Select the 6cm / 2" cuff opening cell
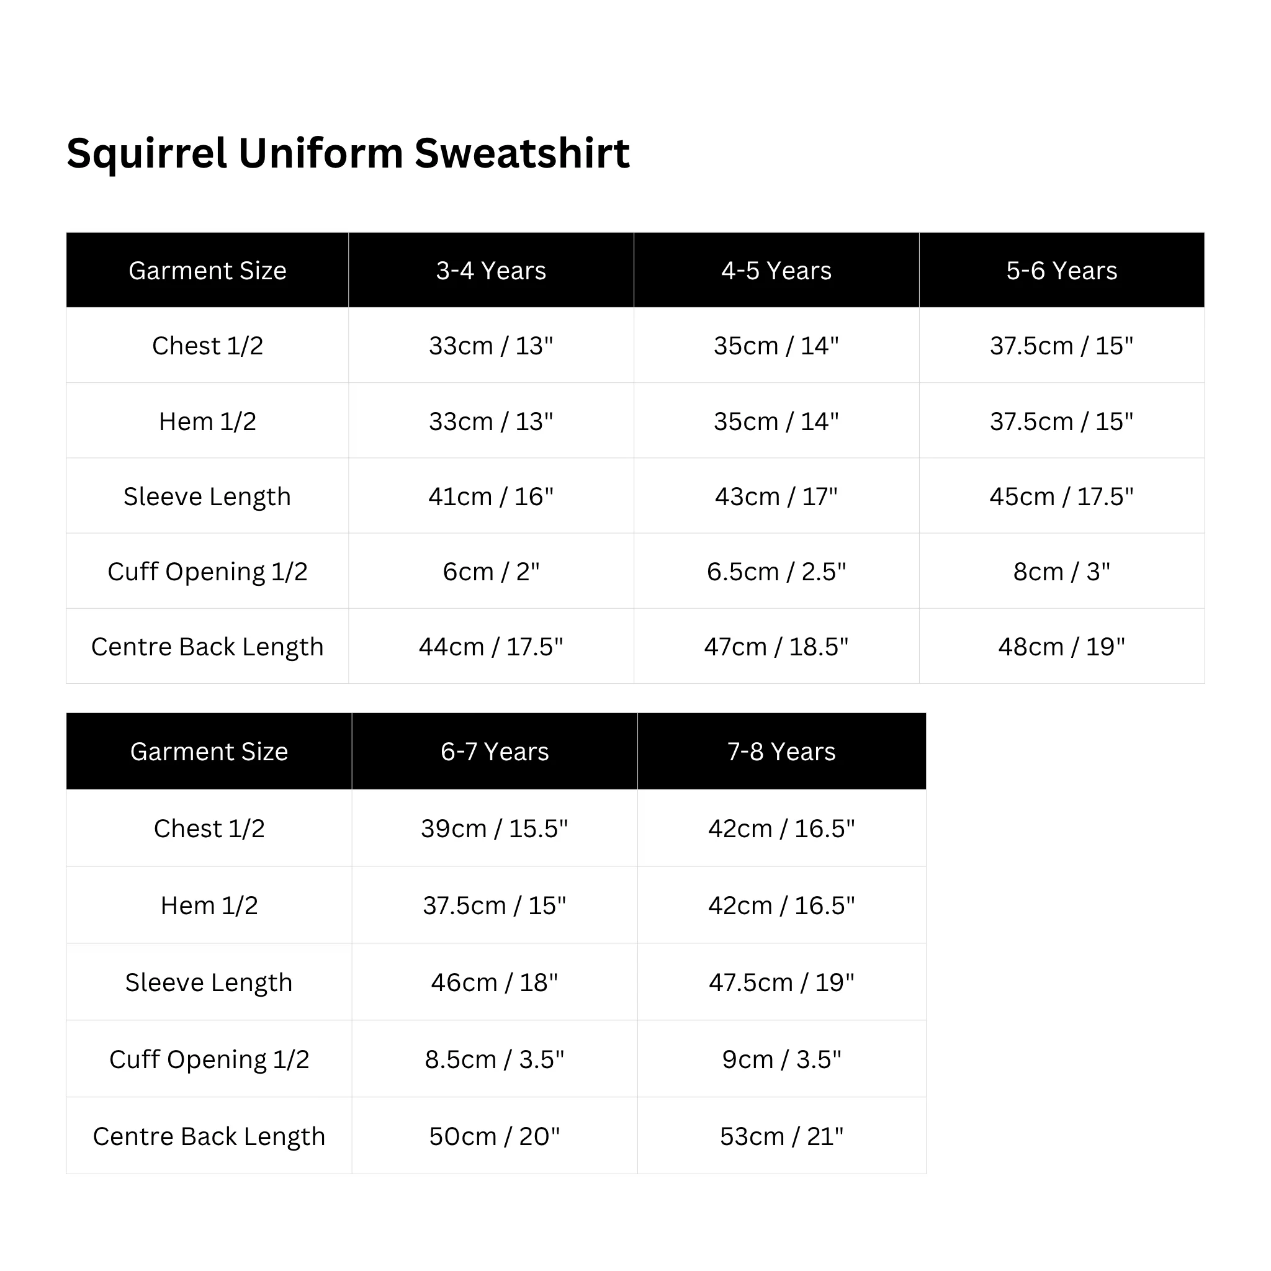Image resolution: width=1271 pixels, height=1271 pixels. pos(491,571)
